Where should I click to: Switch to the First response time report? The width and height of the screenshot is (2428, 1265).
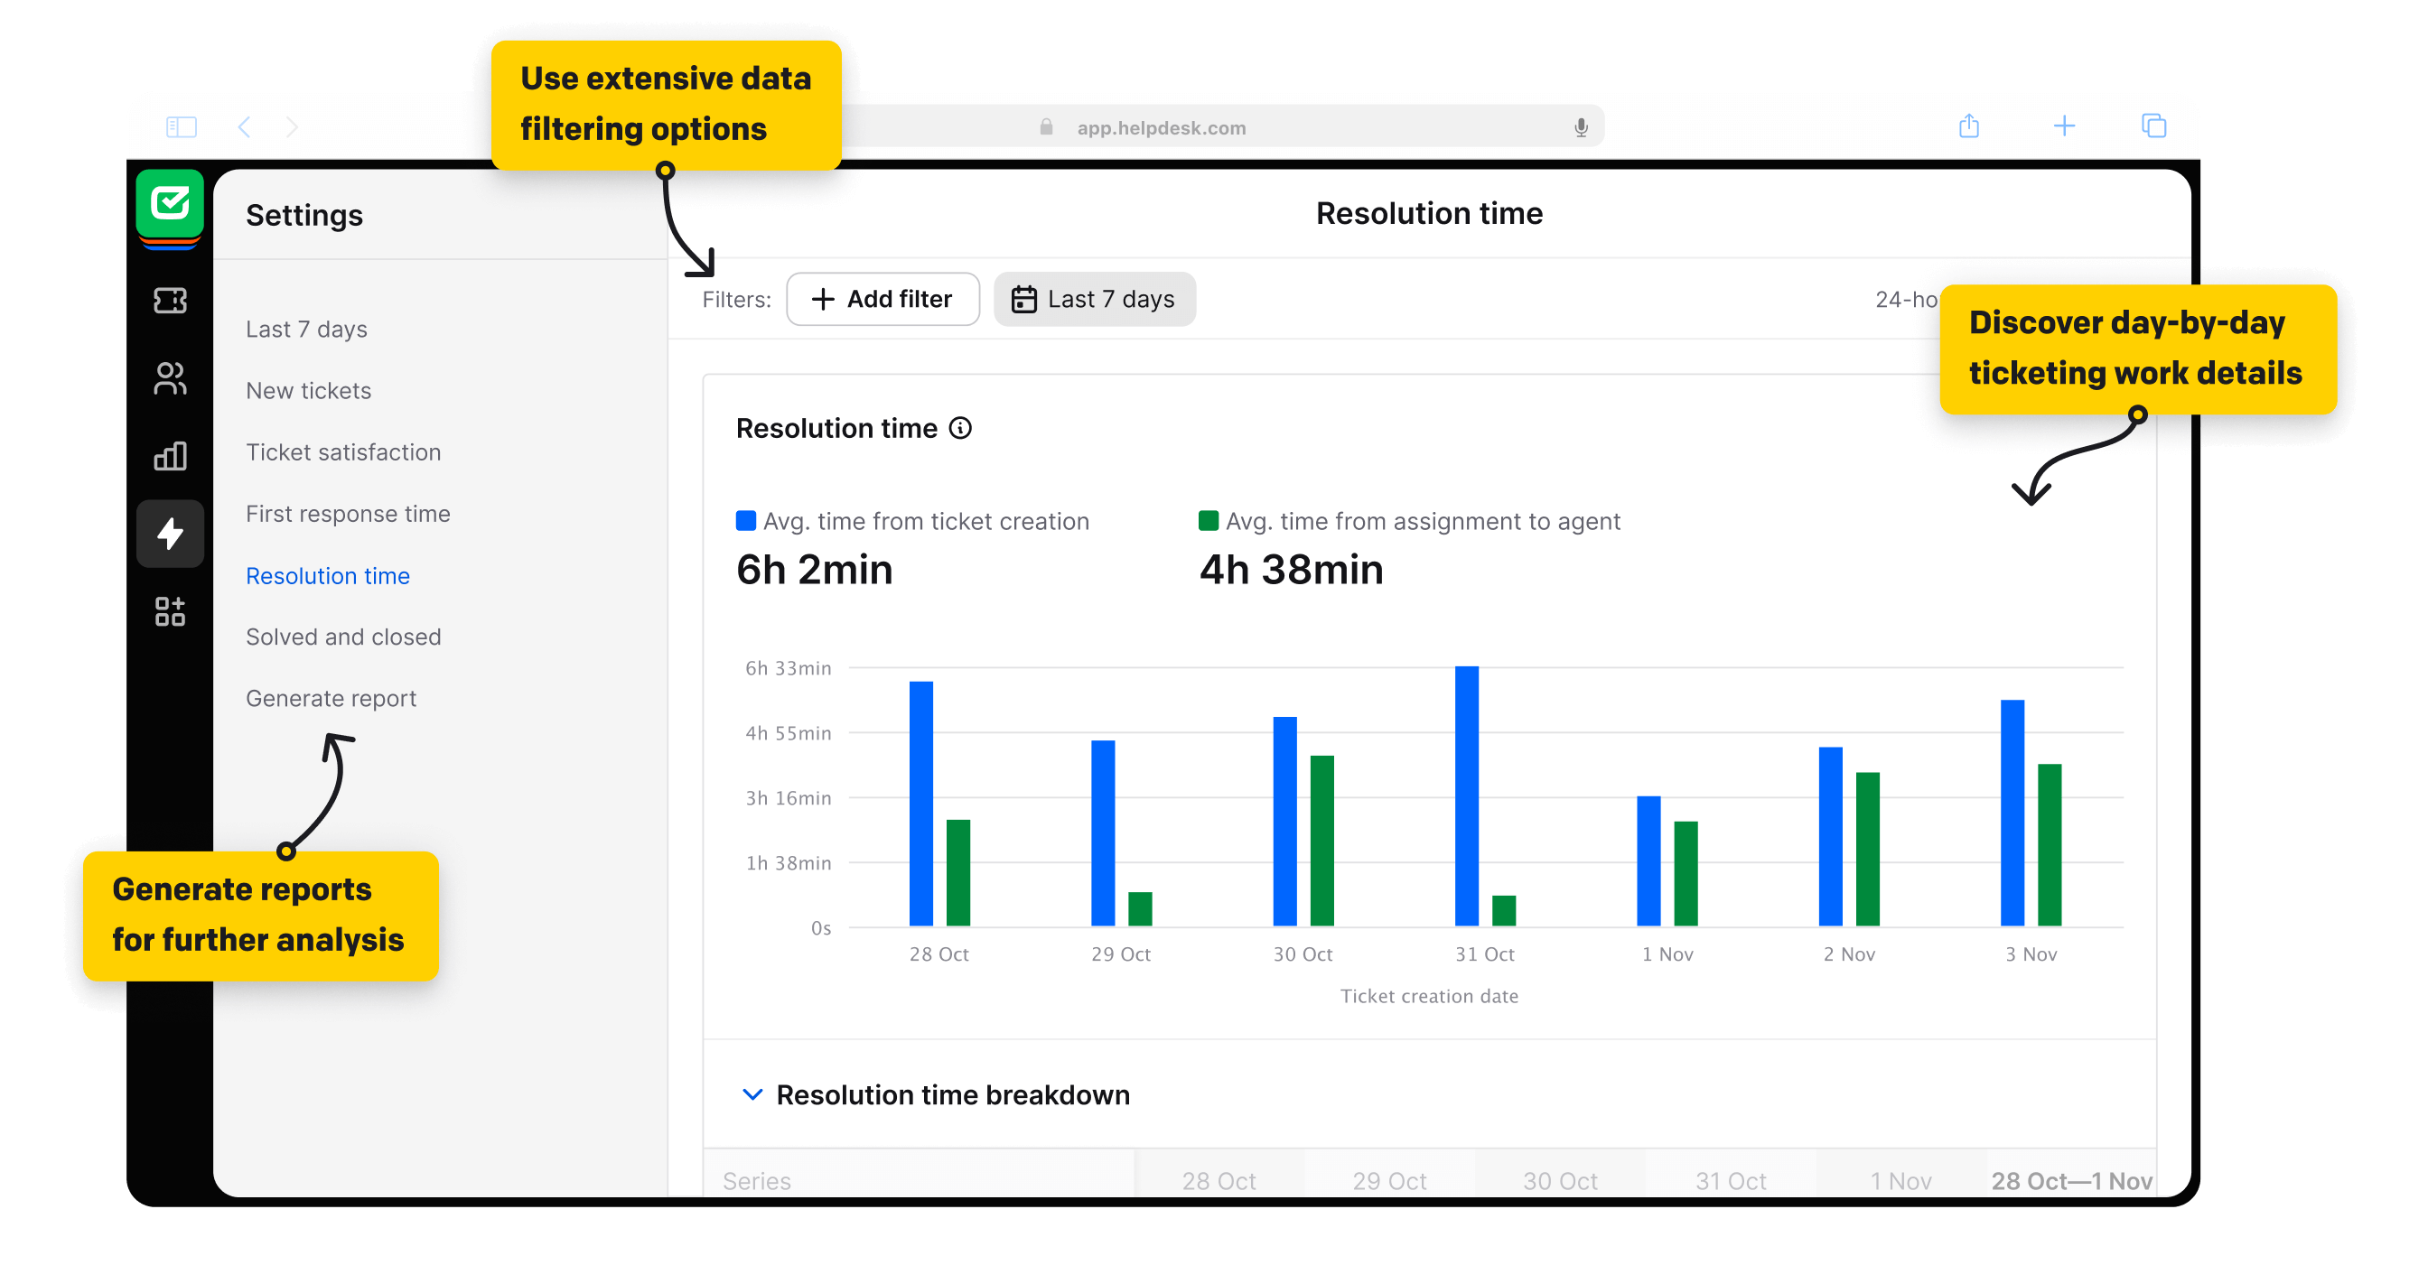(x=348, y=514)
